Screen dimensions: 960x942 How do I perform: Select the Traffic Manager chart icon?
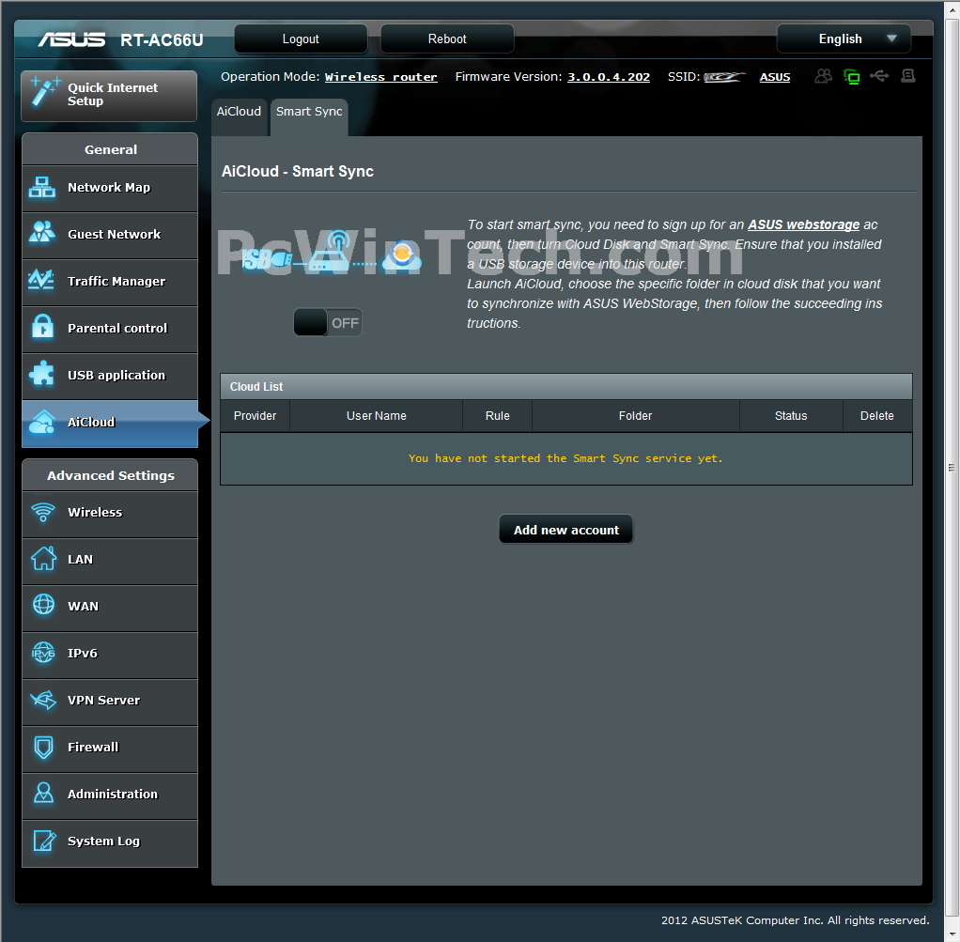pos(41,280)
